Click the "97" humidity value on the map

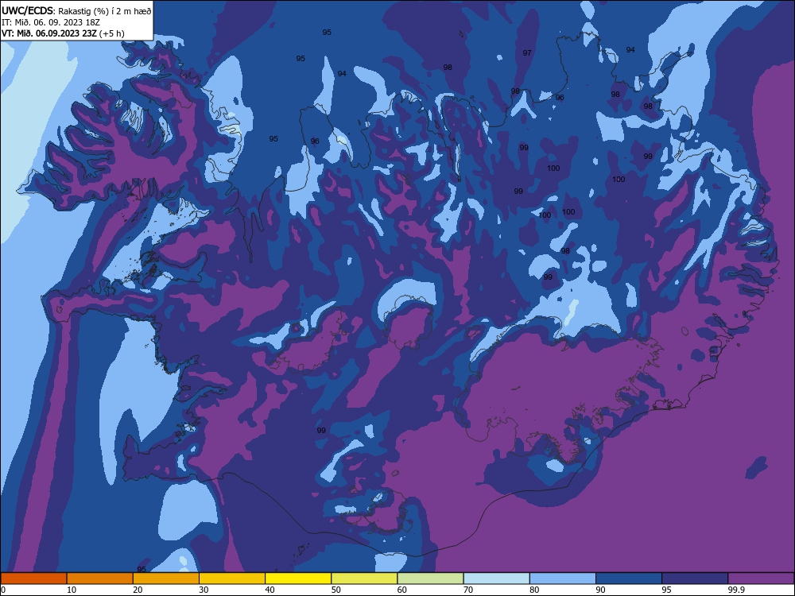click(x=527, y=52)
